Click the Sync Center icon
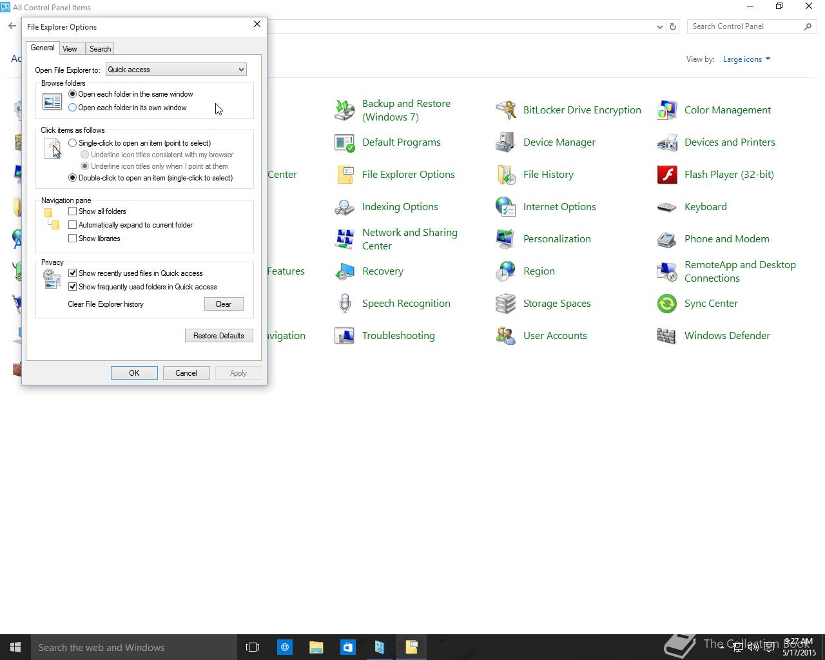This screenshot has width=825, height=660. [667, 304]
